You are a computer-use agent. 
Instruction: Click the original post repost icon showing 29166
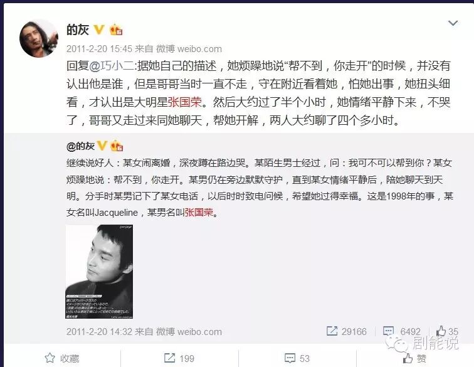347,331
